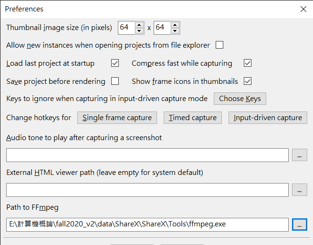Open the Choose Keys dialog
The width and height of the screenshot is (313, 245).
pyautogui.click(x=240, y=99)
